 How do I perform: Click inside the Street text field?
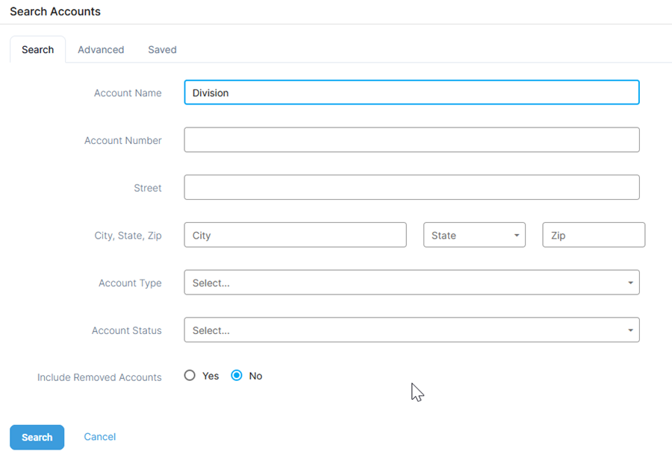coord(411,188)
